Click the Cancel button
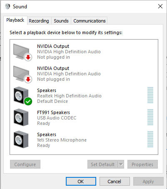The height and width of the screenshot is (189, 167). point(115,182)
